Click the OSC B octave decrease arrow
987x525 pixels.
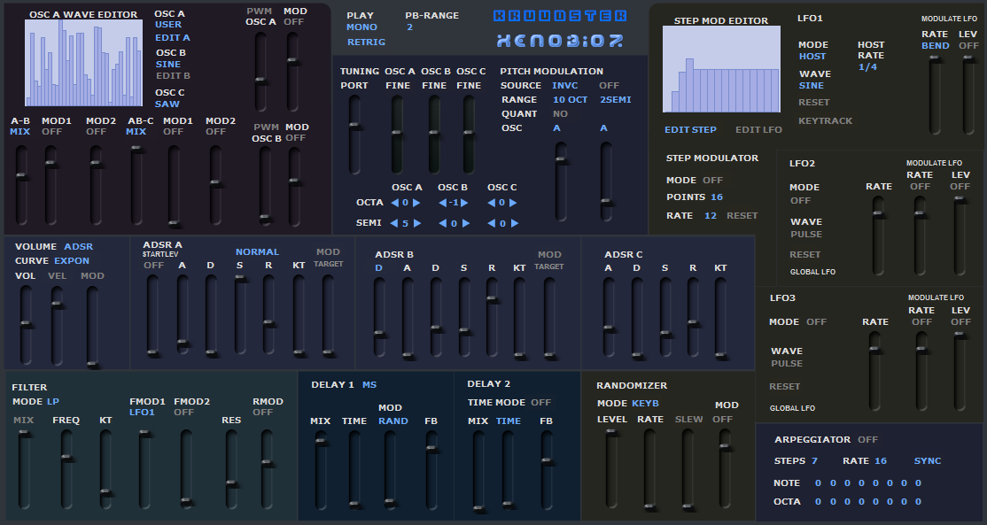tap(441, 203)
